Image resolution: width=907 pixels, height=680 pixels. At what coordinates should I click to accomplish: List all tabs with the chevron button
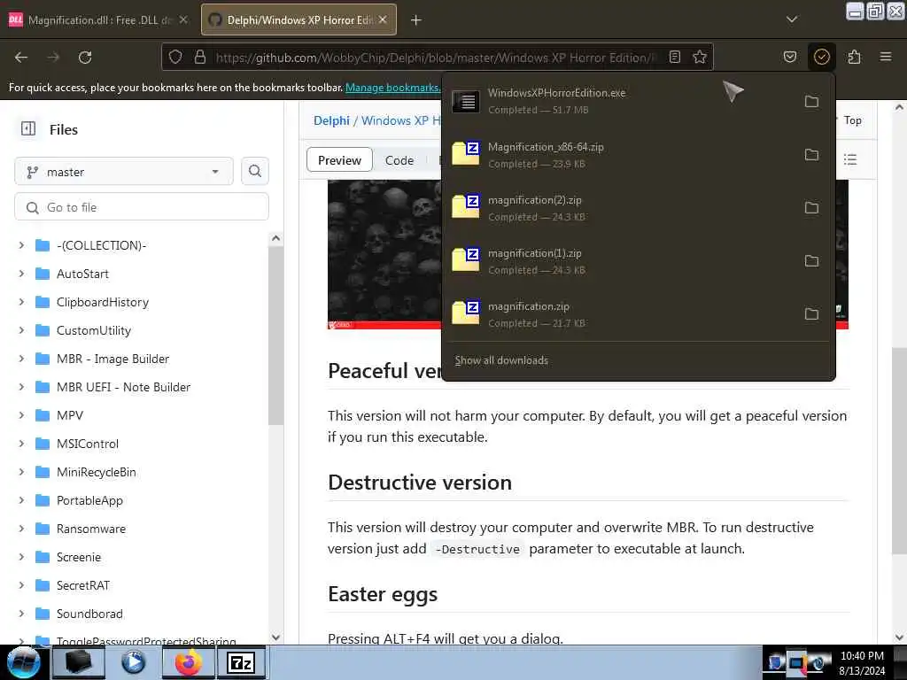click(791, 19)
